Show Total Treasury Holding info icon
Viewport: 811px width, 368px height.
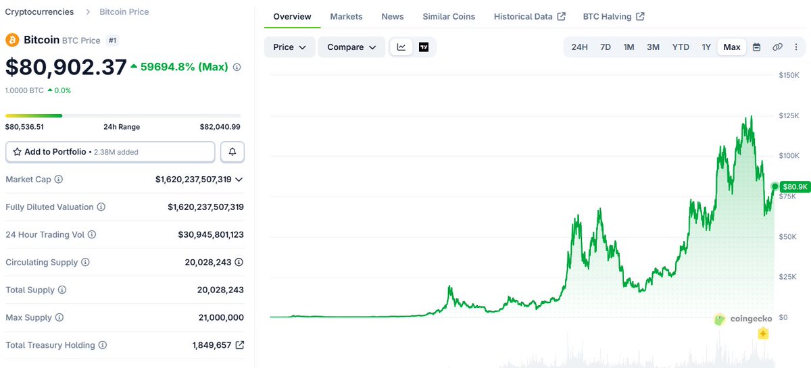click(103, 345)
